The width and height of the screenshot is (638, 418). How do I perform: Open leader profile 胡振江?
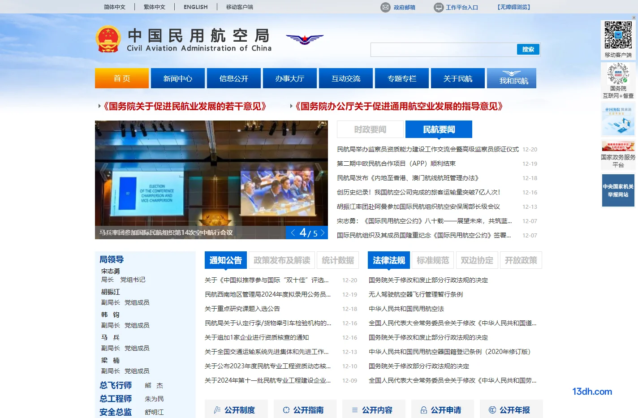[x=111, y=292]
